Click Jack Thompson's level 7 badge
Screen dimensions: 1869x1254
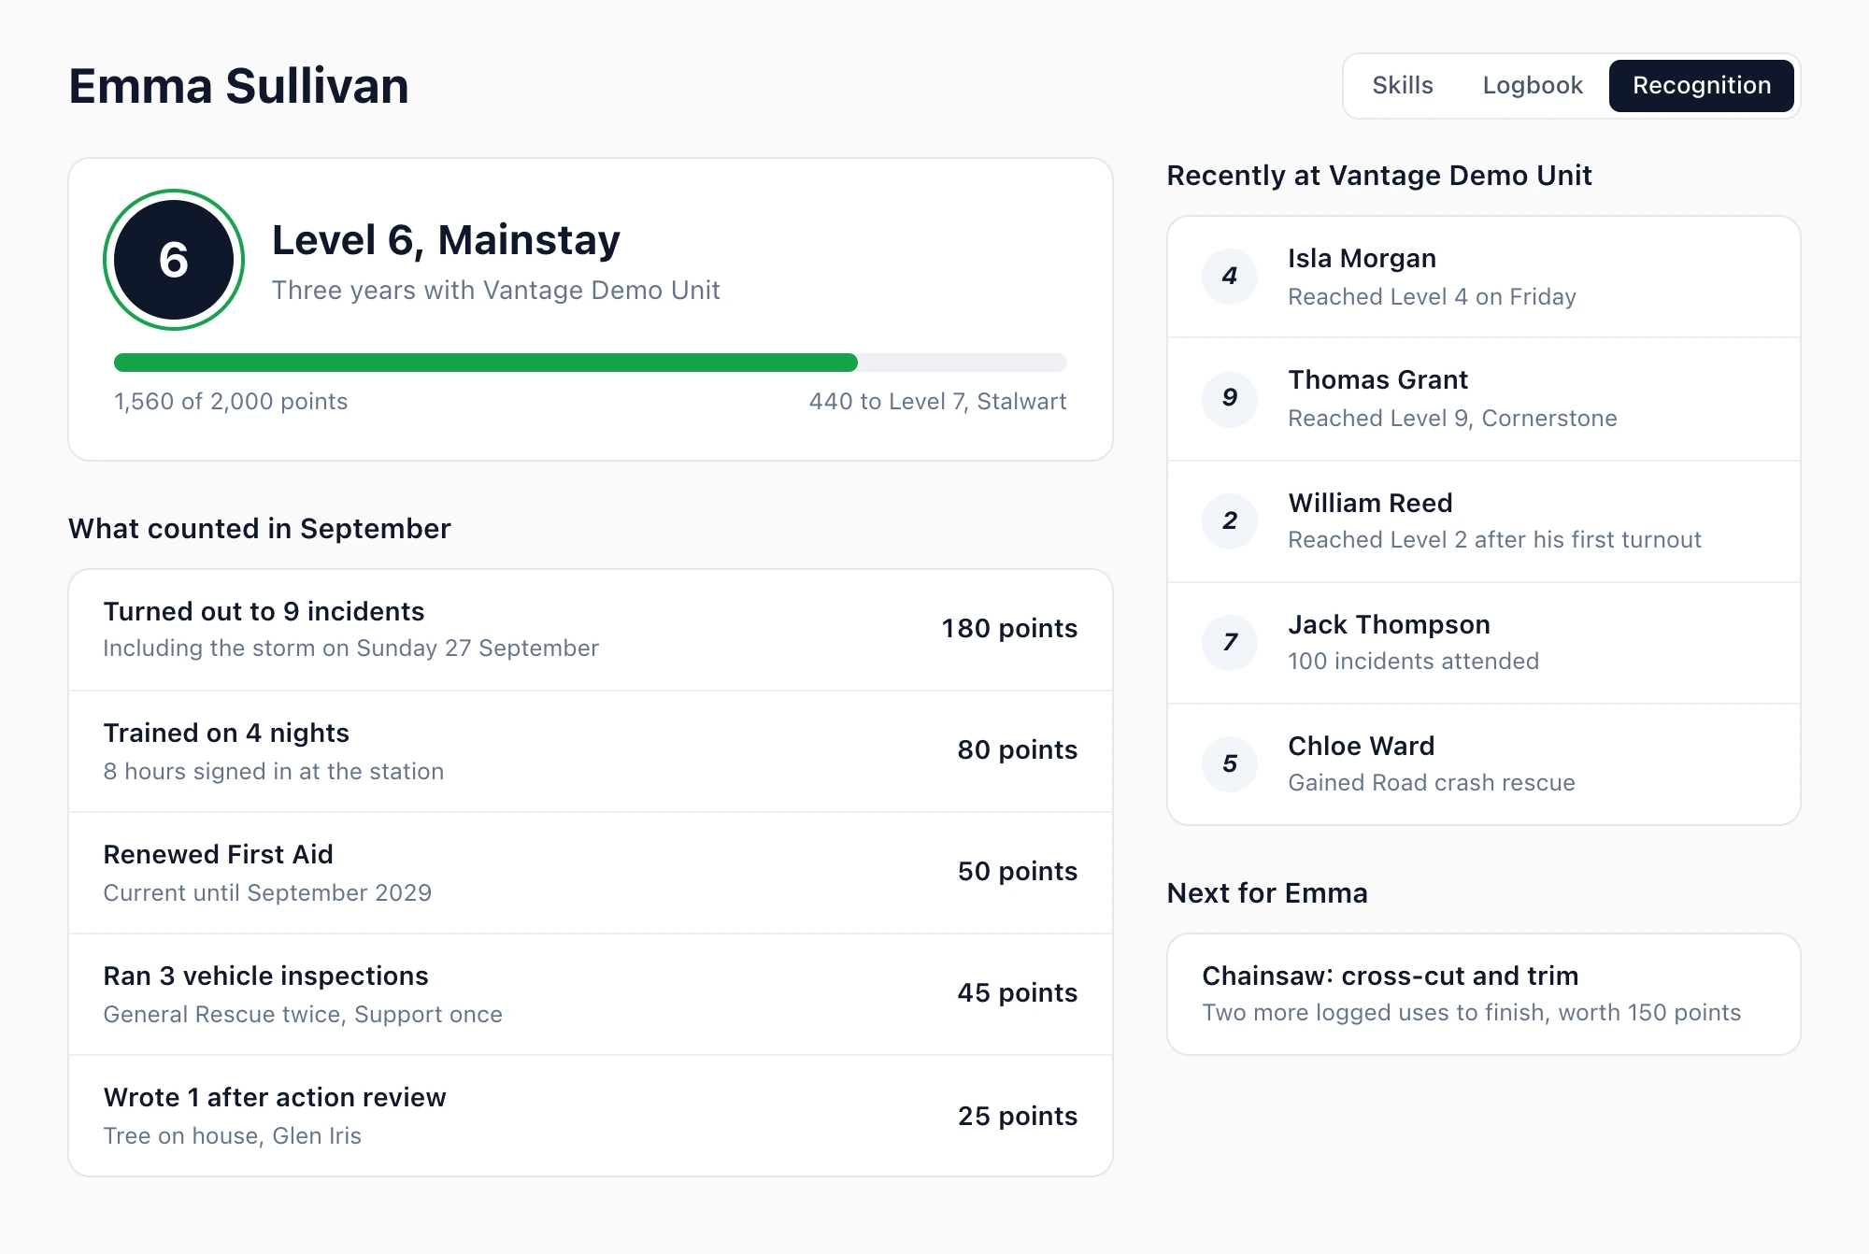pos(1230,642)
